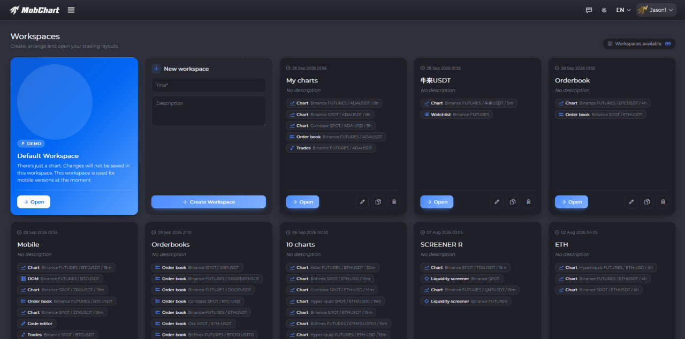Edit the 牛来USDT workspace
This screenshot has width=685, height=339.
coord(497,202)
